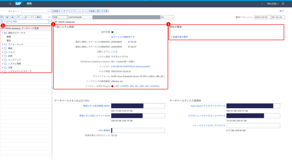Click the Data Volume disk usage bar

[253, 106]
